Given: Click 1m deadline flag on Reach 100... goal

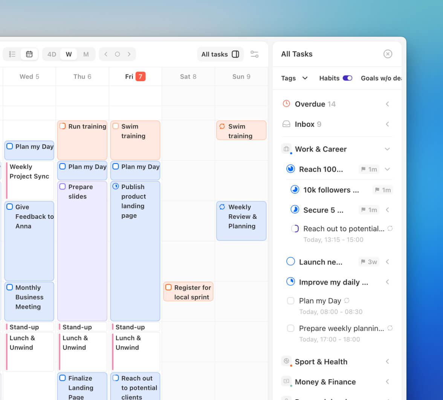Looking at the screenshot, I should pos(369,169).
